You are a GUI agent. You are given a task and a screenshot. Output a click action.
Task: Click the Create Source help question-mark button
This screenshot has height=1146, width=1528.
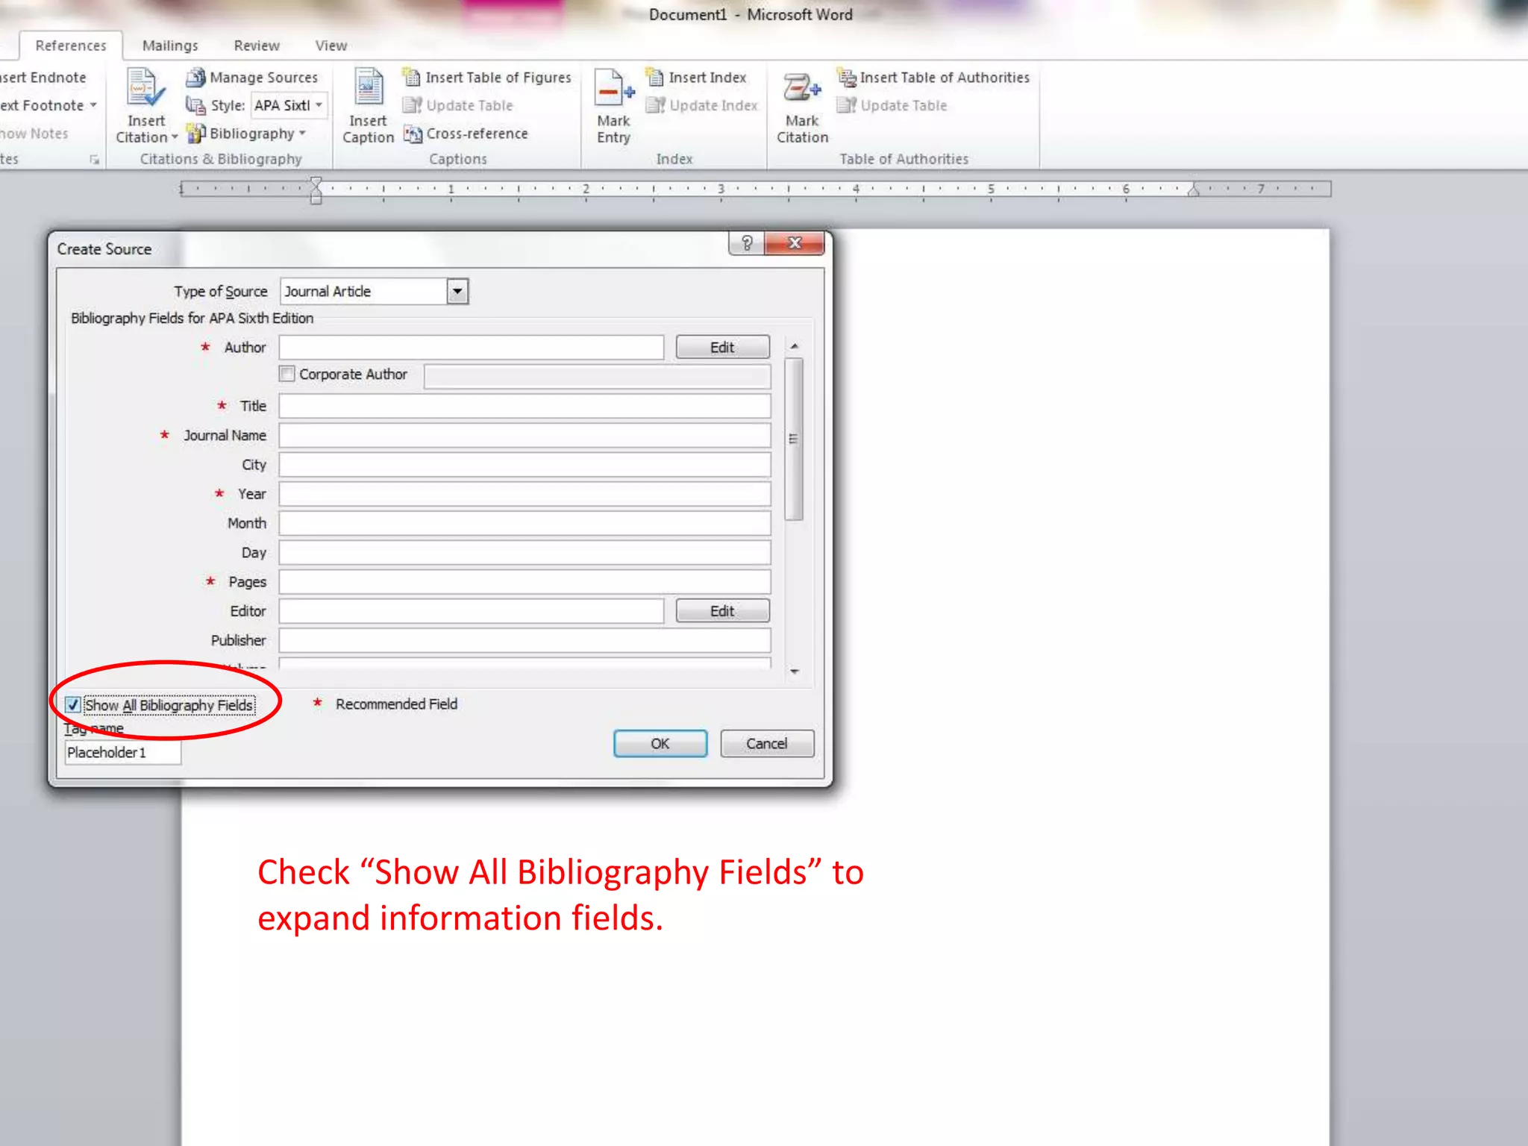point(747,243)
